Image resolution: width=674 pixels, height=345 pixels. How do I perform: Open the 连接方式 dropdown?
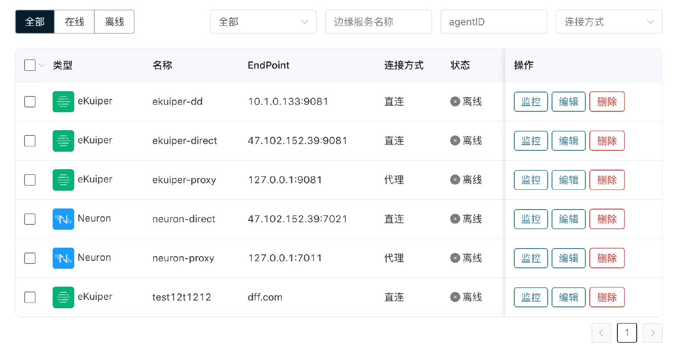pyautogui.click(x=609, y=21)
